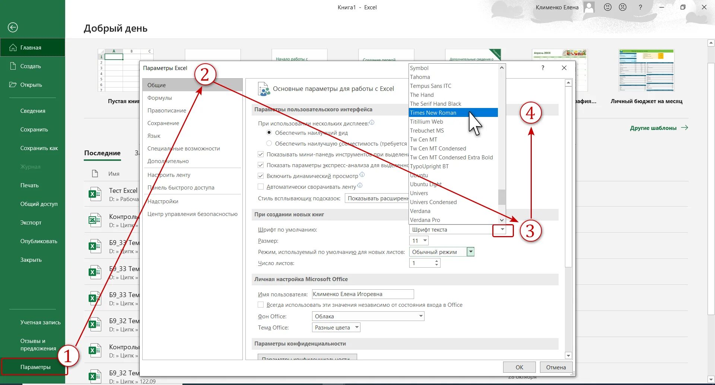Open the Размер font size dropdown
The image size is (715, 385).
425,241
